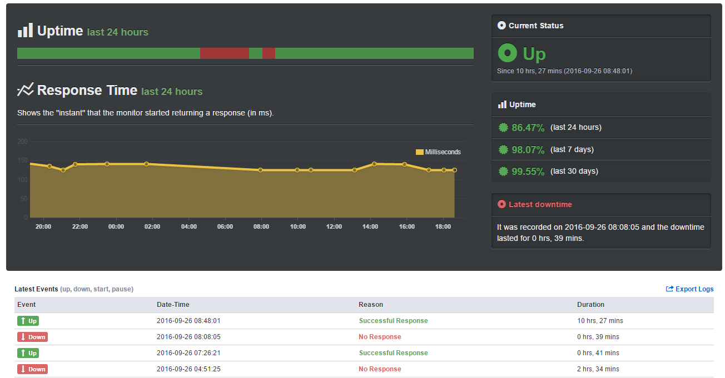
Task: Click the small bar icon in Uptime panel header
Action: pos(502,104)
